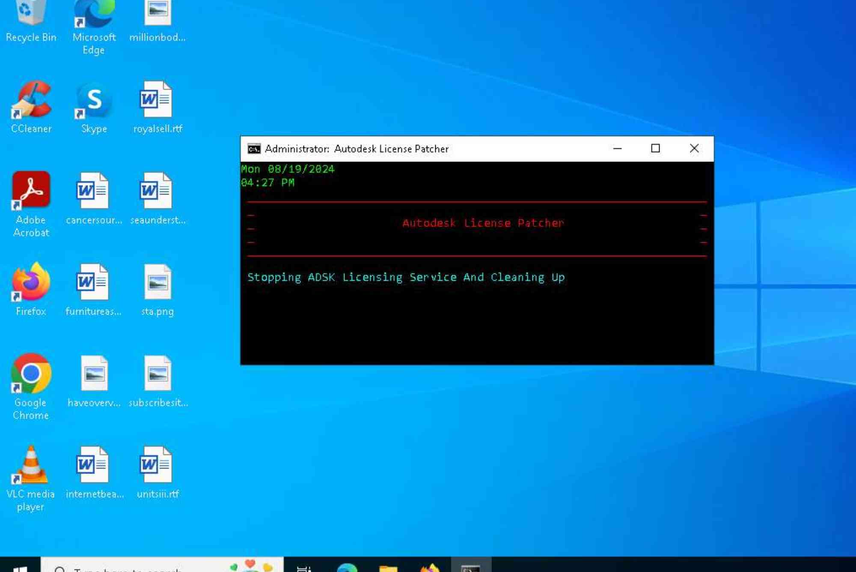Image resolution: width=856 pixels, height=572 pixels.
Task: Select the furnitureas... Word document
Action: point(94,290)
